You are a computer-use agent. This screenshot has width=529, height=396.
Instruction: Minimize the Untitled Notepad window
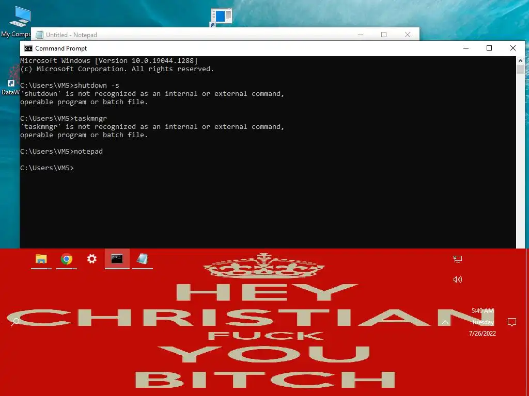[x=360, y=35]
